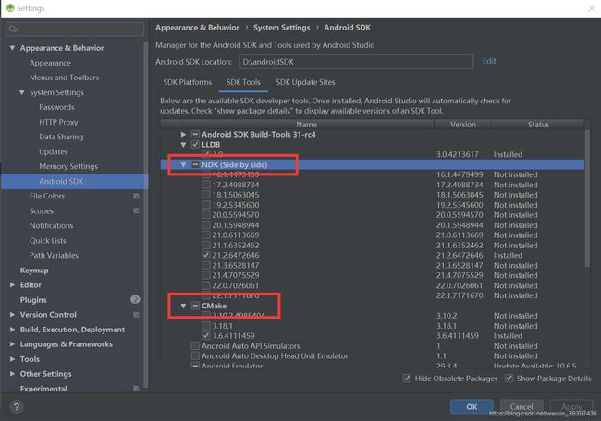Screen dimensions: 601x421
Task: Click the project-level icon beside Version Control
Action: click(136, 314)
